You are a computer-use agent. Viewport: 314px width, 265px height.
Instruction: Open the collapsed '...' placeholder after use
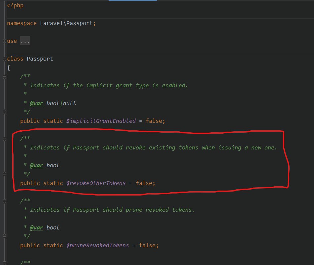pyautogui.click(x=25, y=41)
